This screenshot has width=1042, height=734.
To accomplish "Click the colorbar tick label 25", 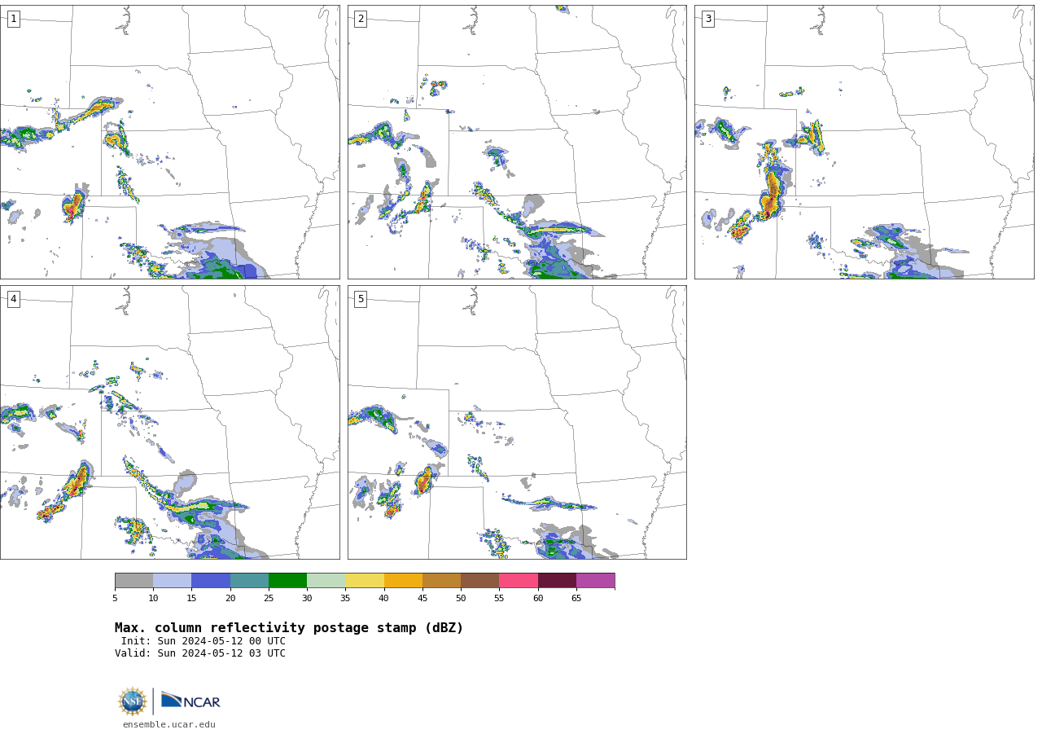I will pos(269,598).
